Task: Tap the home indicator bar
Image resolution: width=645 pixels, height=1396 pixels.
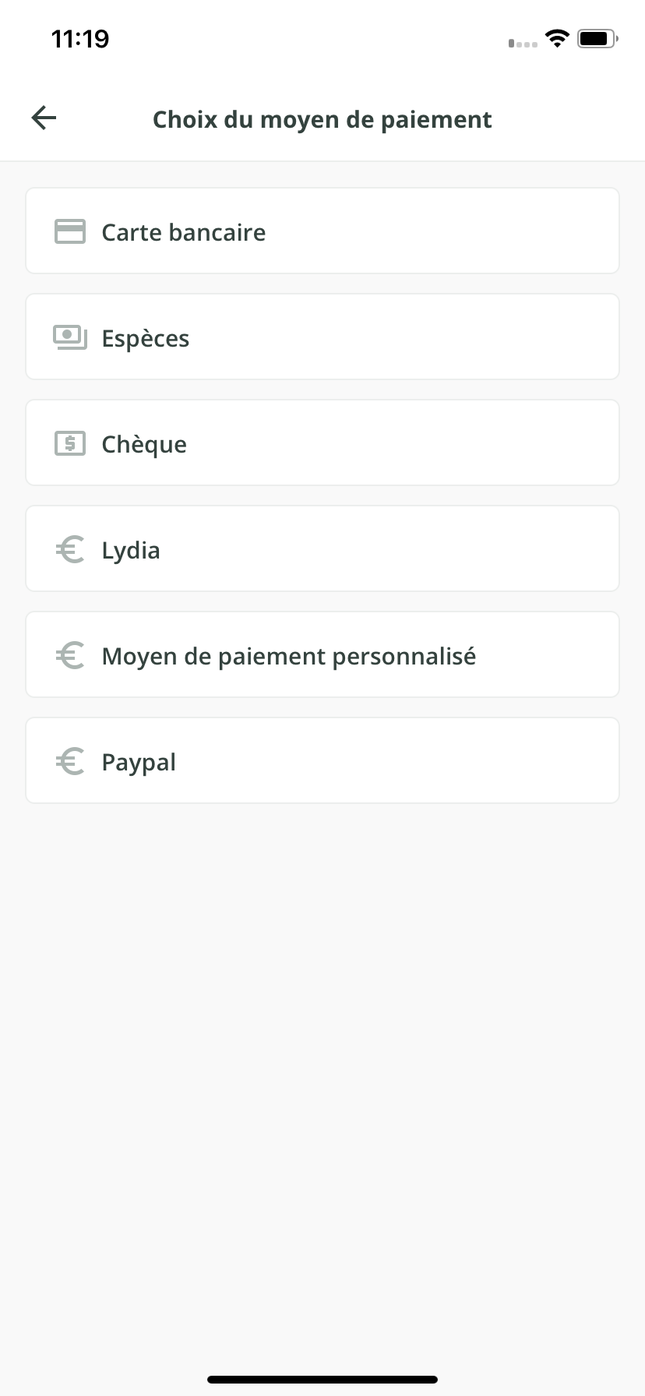Action: 322,1379
